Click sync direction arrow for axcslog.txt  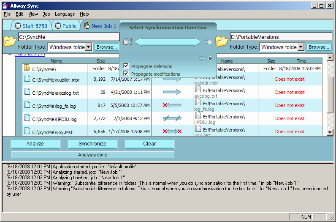coord(172,92)
